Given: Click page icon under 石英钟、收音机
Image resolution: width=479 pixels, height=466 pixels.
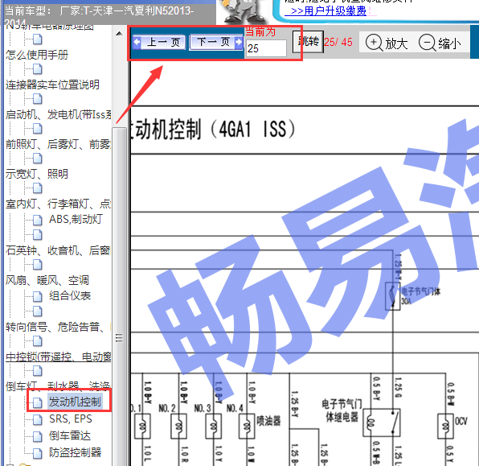Looking at the screenshot, I should [38, 264].
